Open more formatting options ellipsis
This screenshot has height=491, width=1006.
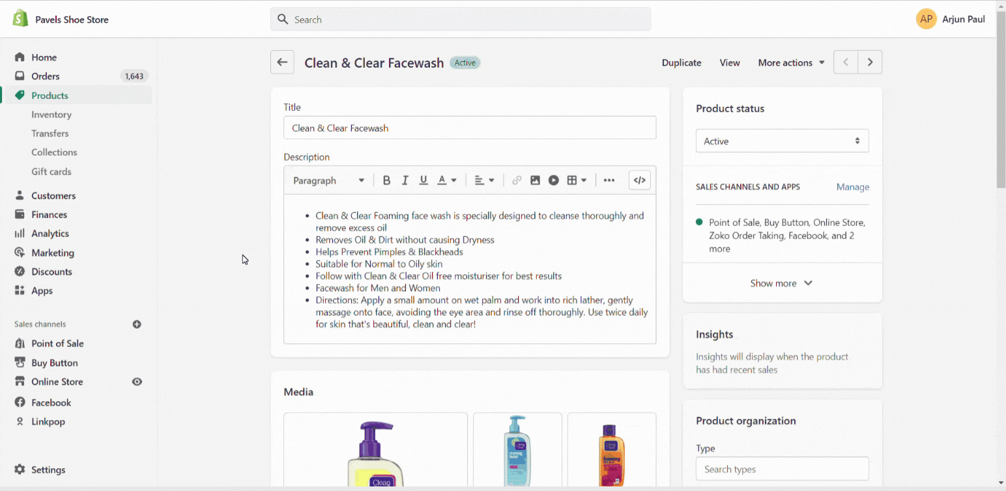coord(609,180)
